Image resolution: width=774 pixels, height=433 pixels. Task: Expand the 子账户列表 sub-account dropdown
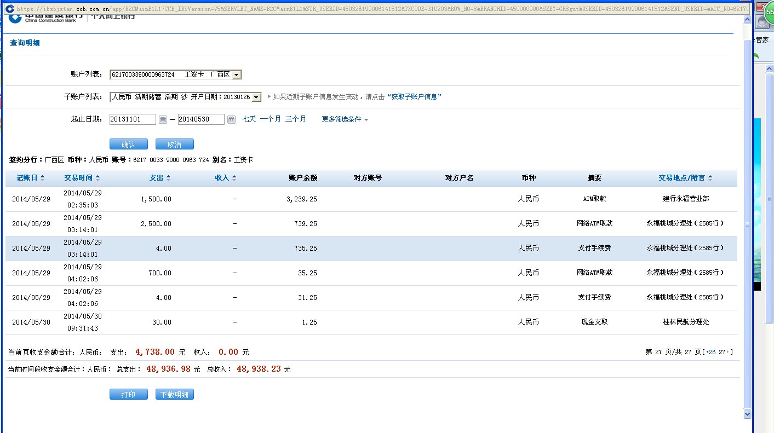coord(256,97)
